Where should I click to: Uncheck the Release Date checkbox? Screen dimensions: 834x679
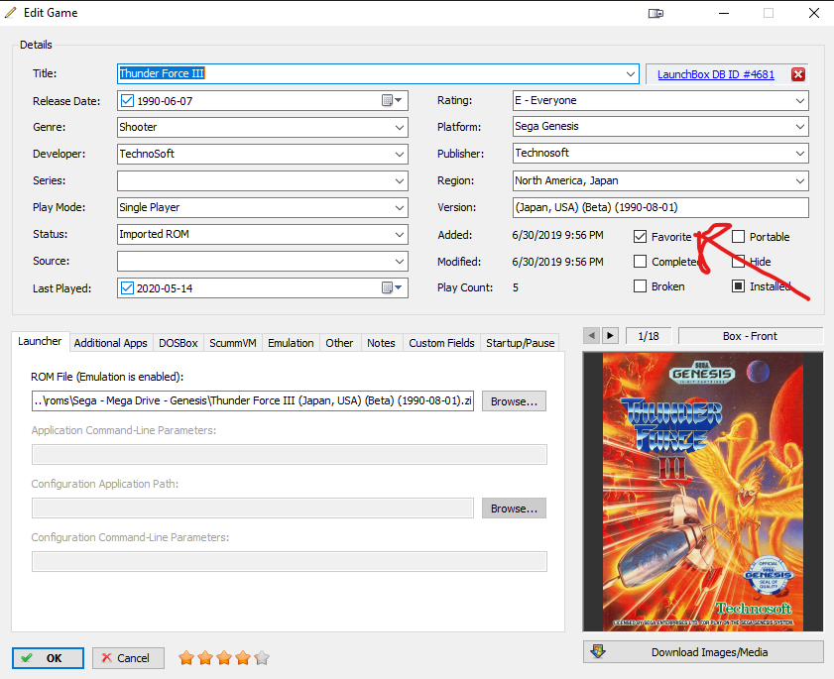click(x=127, y=100)
